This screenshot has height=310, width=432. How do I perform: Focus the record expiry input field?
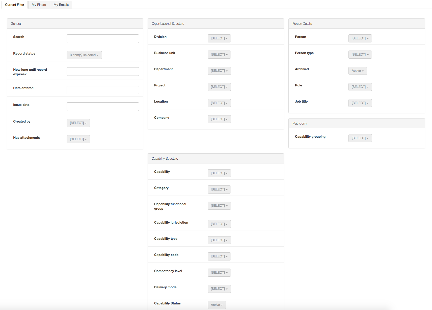103,71
